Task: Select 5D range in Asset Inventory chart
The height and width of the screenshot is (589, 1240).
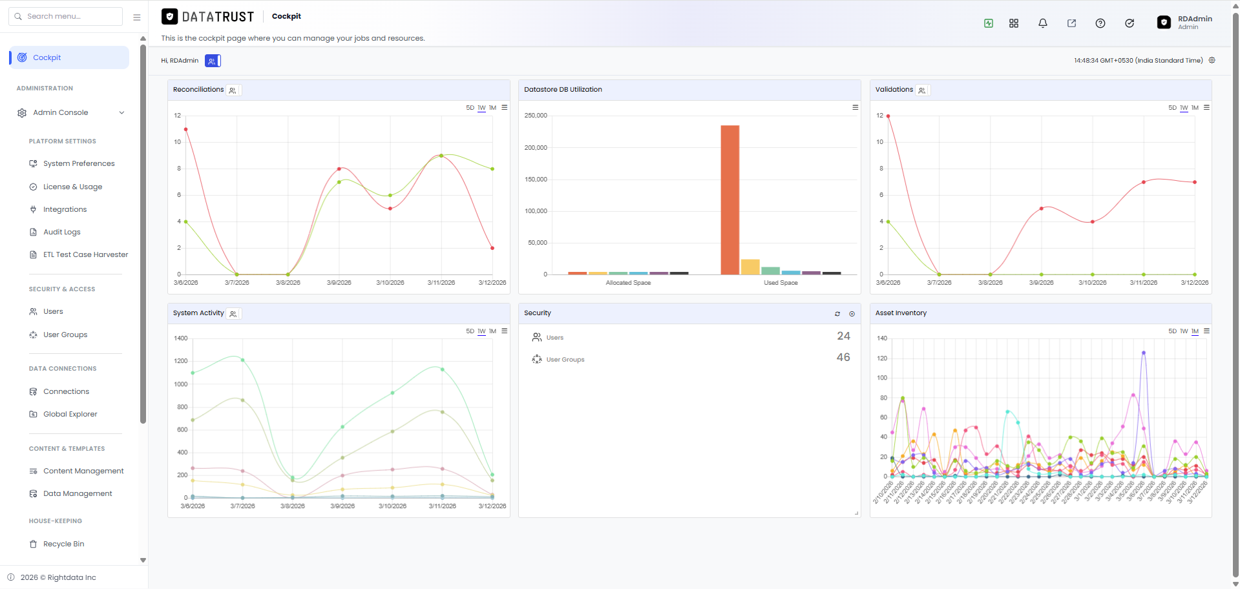Action: click(x=1172, y=331)
